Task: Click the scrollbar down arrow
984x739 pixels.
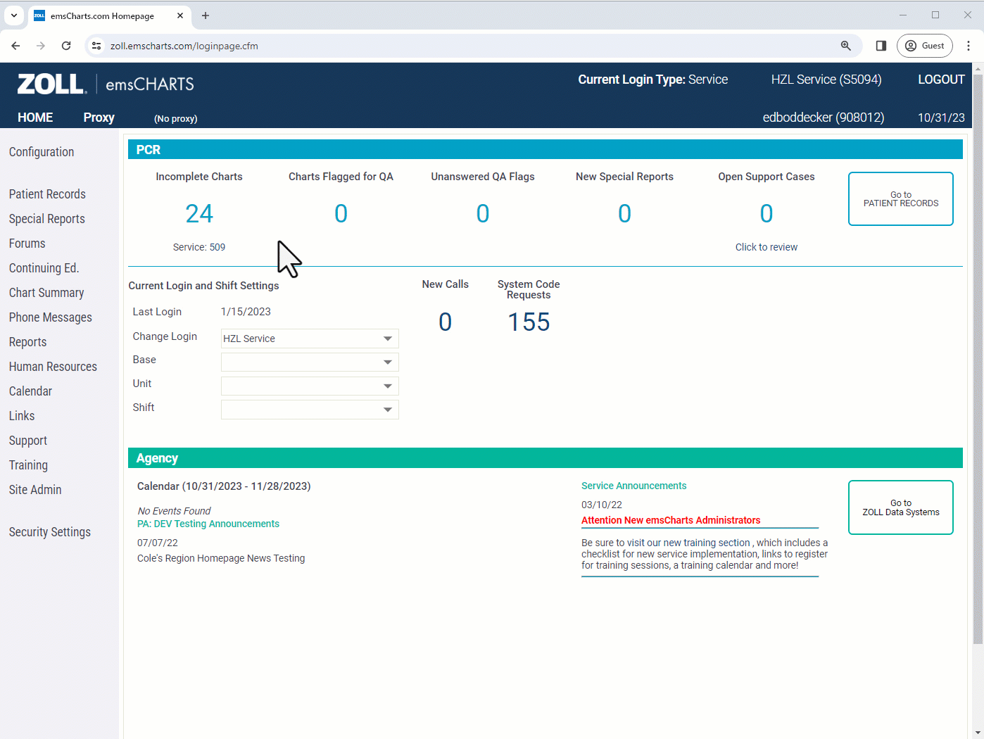Action: (x=978, y=733)
